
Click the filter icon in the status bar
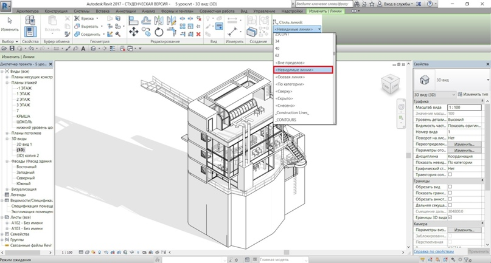[466, 260]
